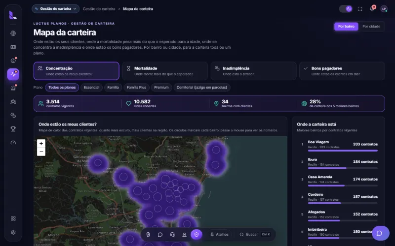
Task: Click the 28% carteira concentration stat
Action: [x=341, y=103]
